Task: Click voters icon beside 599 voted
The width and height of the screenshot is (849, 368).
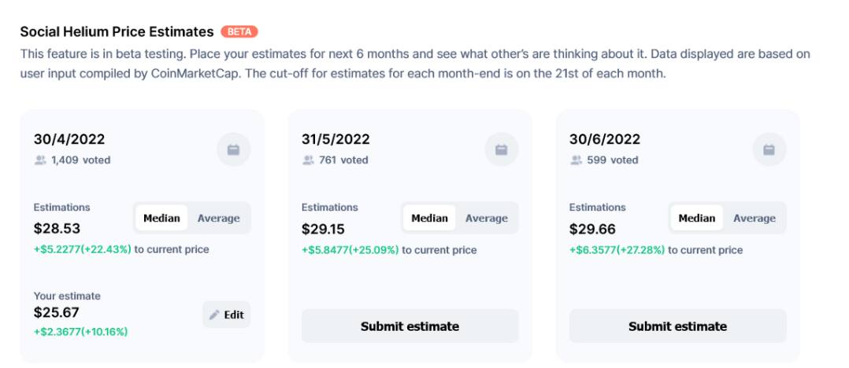Action: 576,160
